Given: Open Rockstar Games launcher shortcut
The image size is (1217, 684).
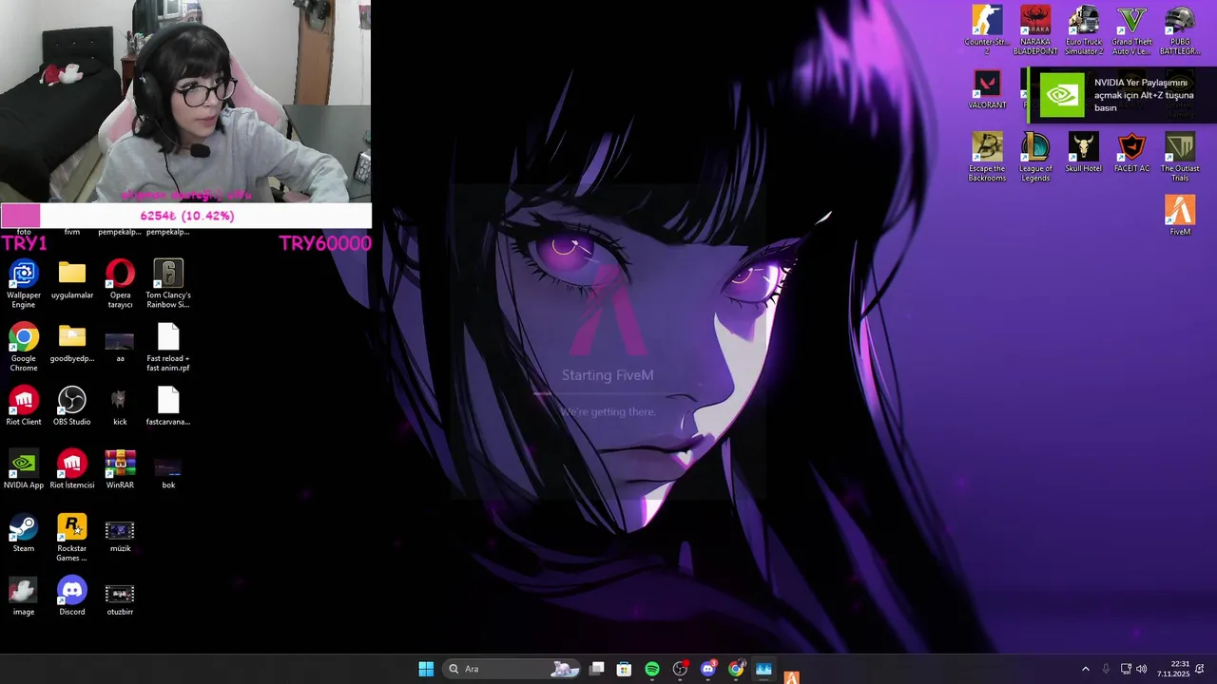Looking at the screenshot, I should click(x=72, y=538).
